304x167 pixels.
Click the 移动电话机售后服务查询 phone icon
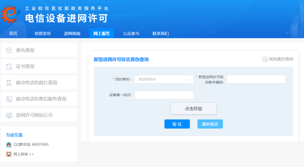pyautogui.click(x=9, y=99)
